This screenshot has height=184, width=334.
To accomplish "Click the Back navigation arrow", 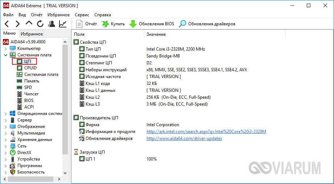I will [7, 24].
